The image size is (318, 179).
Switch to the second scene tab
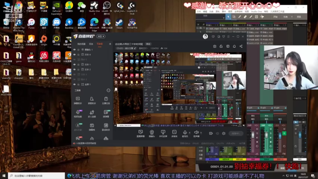[x=91, y=44]
